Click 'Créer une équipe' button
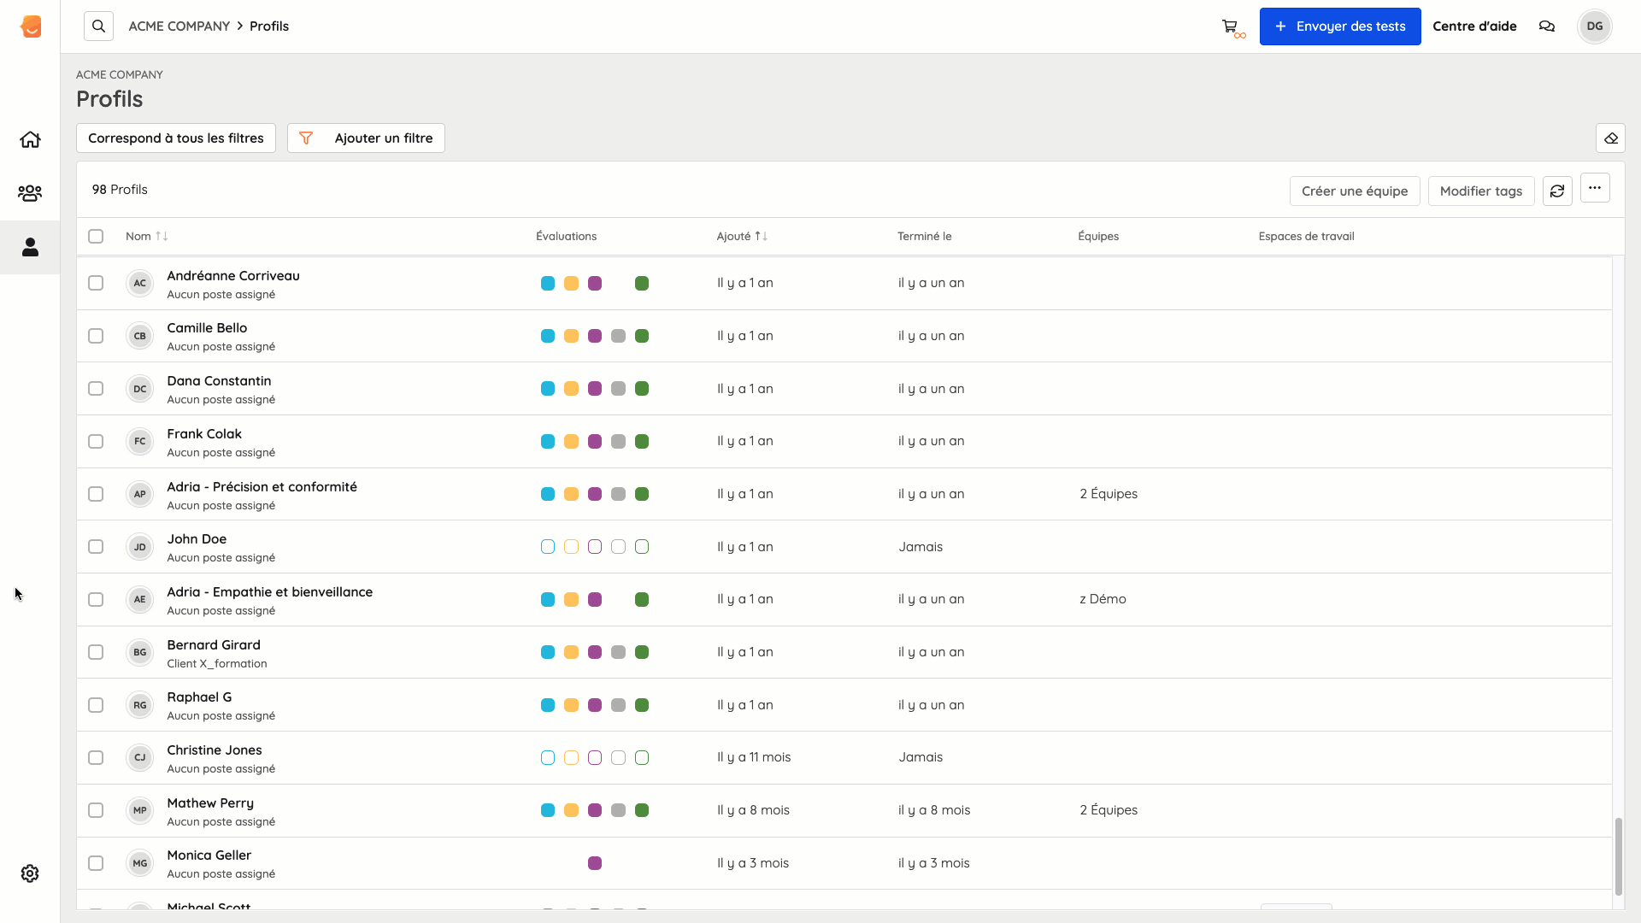The image size is (1641, 923). pyautogui.click(x=1355, y=191)
